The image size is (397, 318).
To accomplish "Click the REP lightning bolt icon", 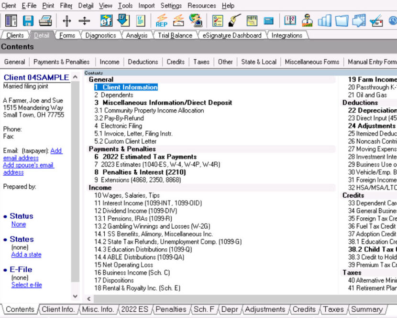I will click(161, 21).
